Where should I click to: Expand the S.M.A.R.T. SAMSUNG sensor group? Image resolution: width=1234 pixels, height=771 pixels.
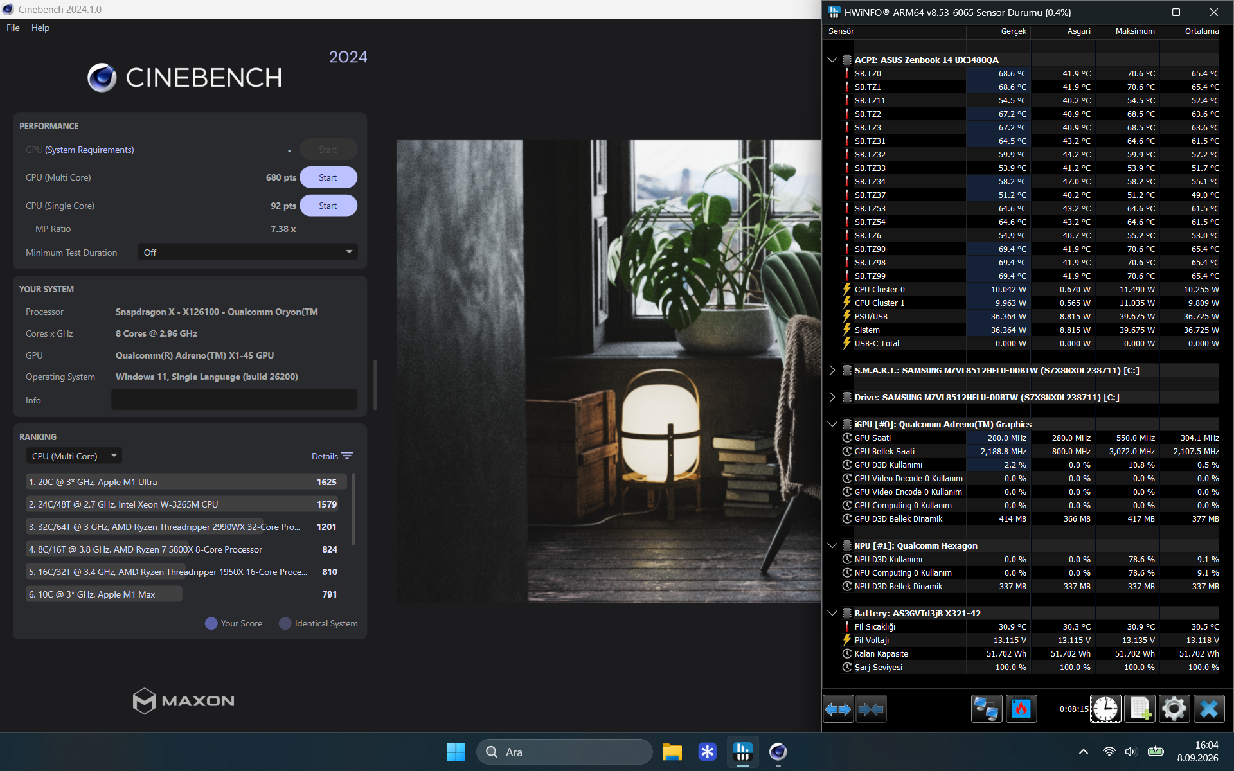click(832, 370)
